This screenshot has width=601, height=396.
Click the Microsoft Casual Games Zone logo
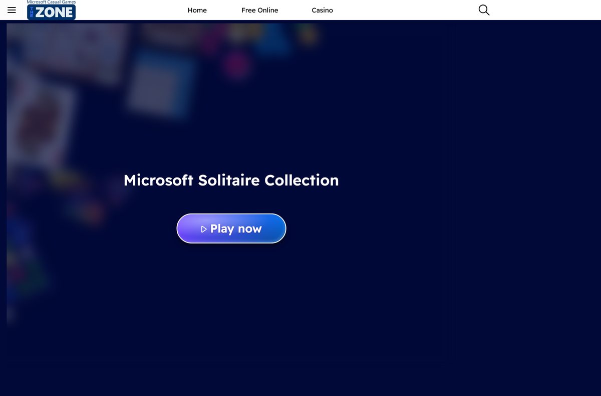tap(51, 10)
